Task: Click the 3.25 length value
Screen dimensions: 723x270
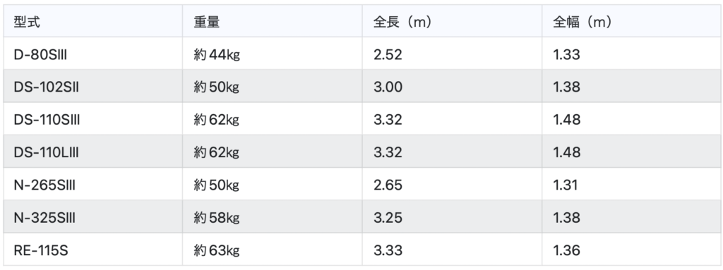Action: pyautogui.click(x=388, y=217)
